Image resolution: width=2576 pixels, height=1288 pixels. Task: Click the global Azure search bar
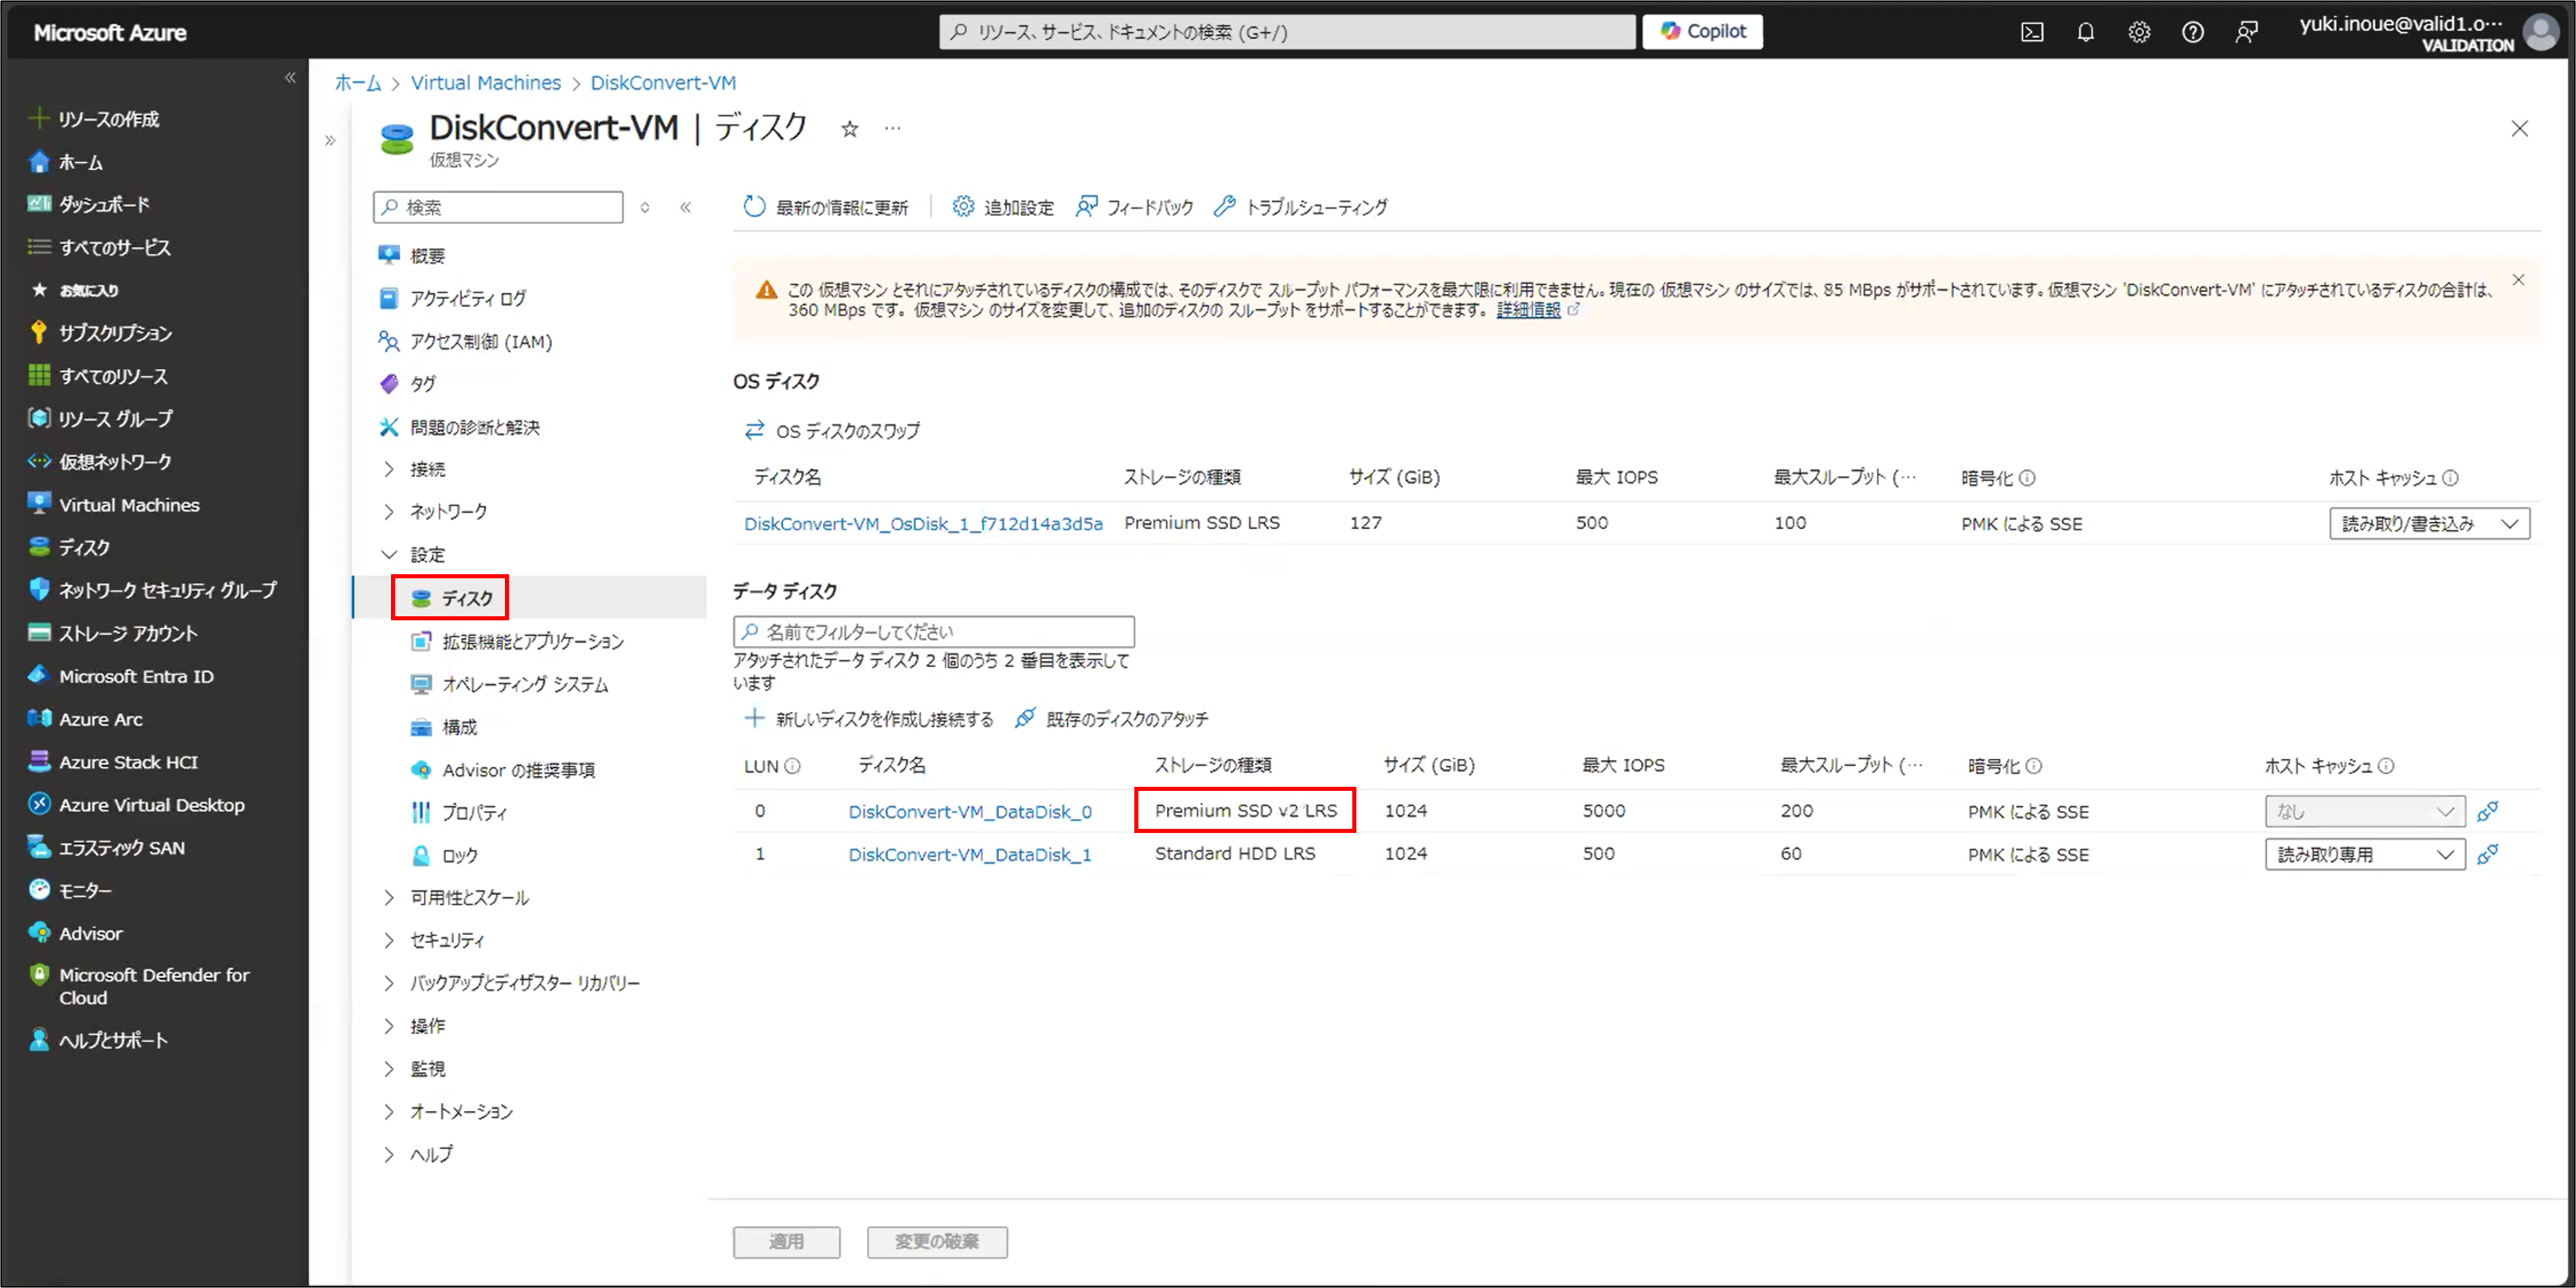1287,32
